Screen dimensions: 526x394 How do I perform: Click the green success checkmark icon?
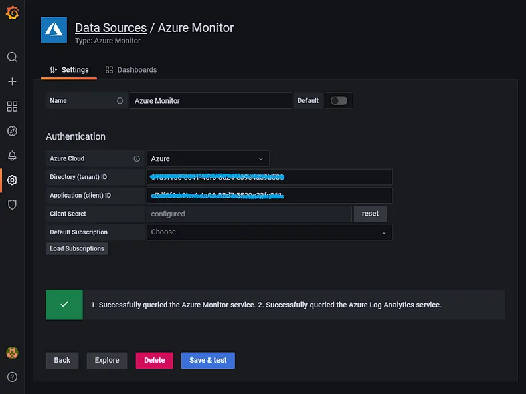[64, 305]
